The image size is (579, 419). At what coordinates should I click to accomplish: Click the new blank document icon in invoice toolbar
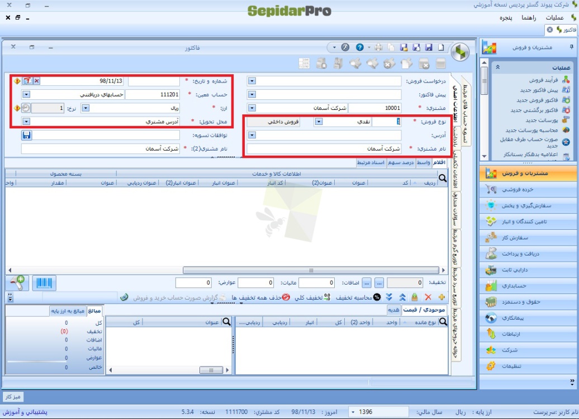click(441, 47)
